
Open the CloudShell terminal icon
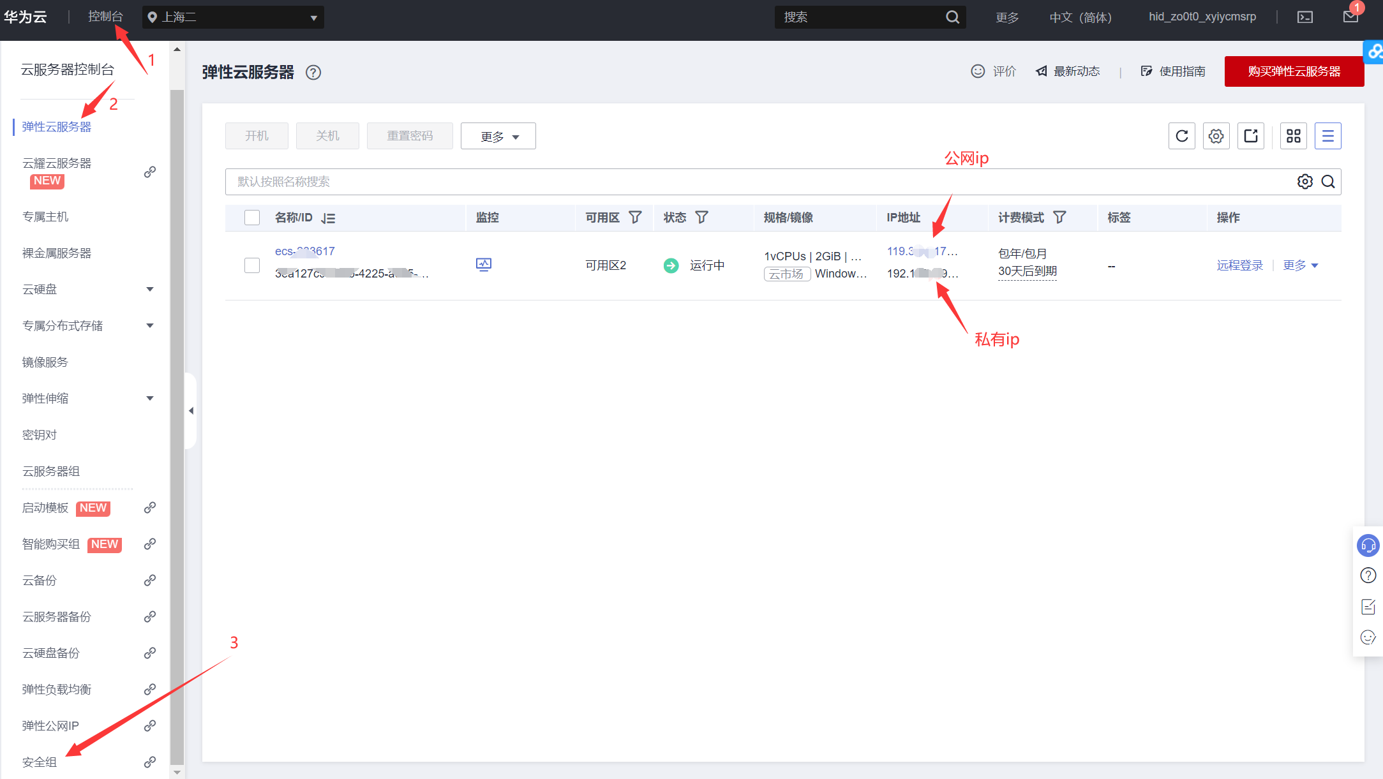tap(1305, 17)
